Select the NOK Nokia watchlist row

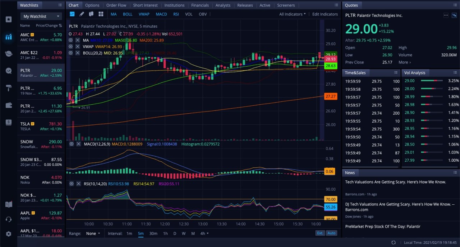[x=41, y=180]
